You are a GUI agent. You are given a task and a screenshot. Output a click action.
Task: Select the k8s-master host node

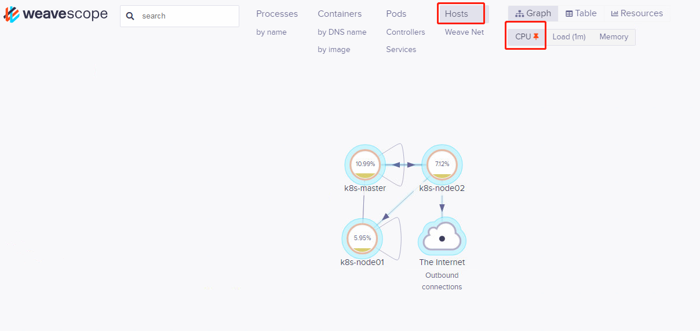click(365, 164)
